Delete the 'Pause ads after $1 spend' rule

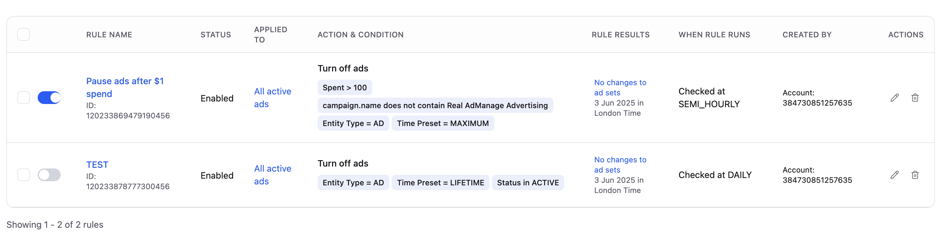(915, 98)
